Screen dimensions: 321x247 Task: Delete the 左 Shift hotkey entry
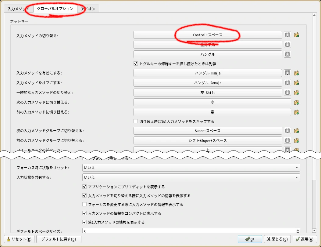click(x=287, y=93)
